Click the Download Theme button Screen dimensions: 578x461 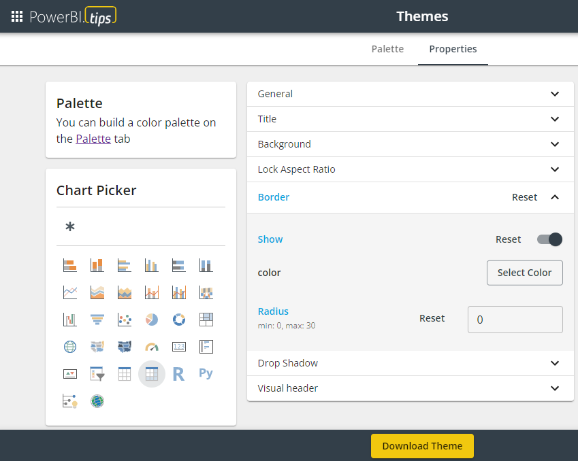pos(423,446)
